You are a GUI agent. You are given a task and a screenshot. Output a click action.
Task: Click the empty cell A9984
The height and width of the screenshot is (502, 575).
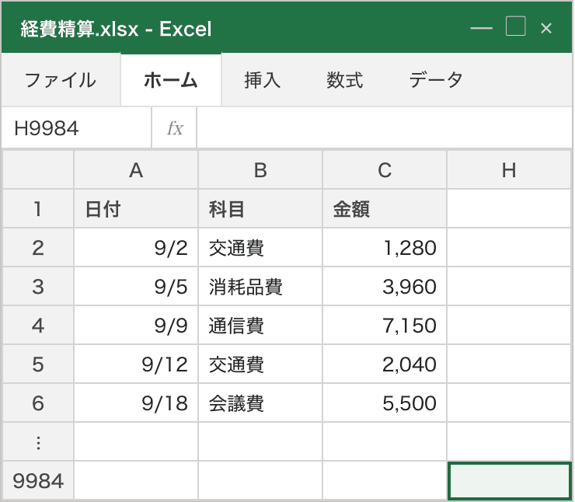(x=136, y=481)
